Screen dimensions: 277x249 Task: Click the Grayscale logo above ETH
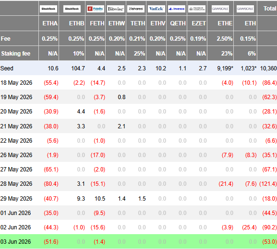[x=245, y=9]
